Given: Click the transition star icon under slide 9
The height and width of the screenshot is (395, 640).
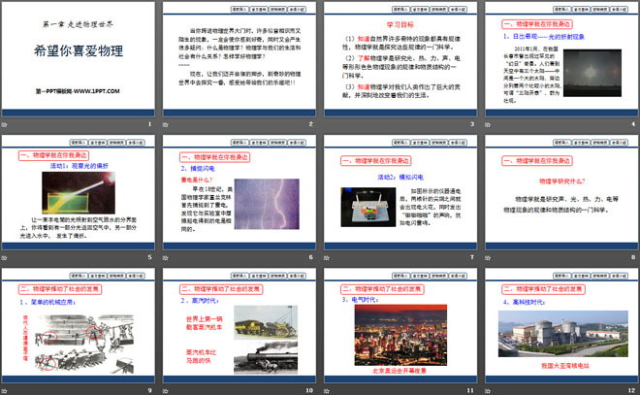Looking at the screenshot, I should (x=7, y=390).
